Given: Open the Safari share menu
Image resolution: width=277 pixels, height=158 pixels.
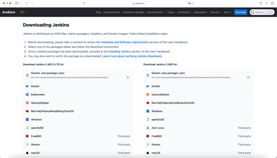Looking at the screenshot, I should pyautogui.click(x=260, y=3).
